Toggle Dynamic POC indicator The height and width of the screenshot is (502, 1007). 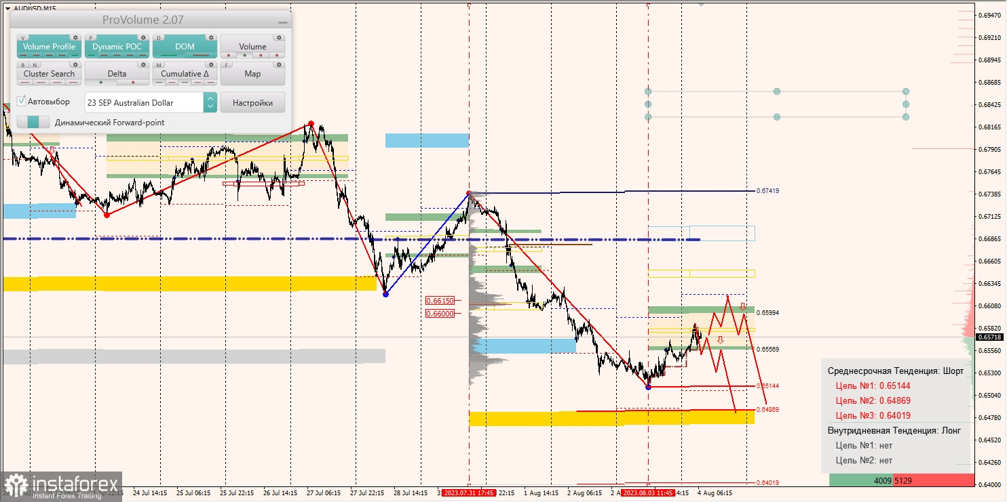coord(117,47)
